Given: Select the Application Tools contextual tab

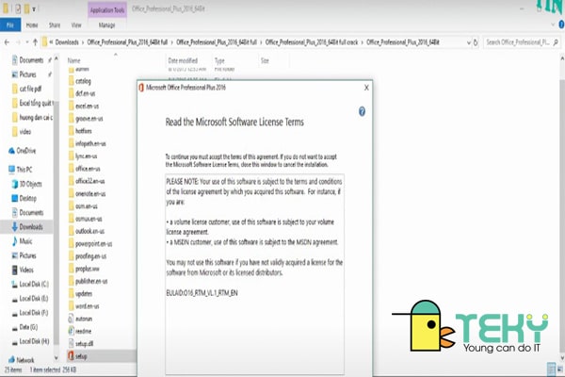Looking at the screenshot, I should pos(107,10).
